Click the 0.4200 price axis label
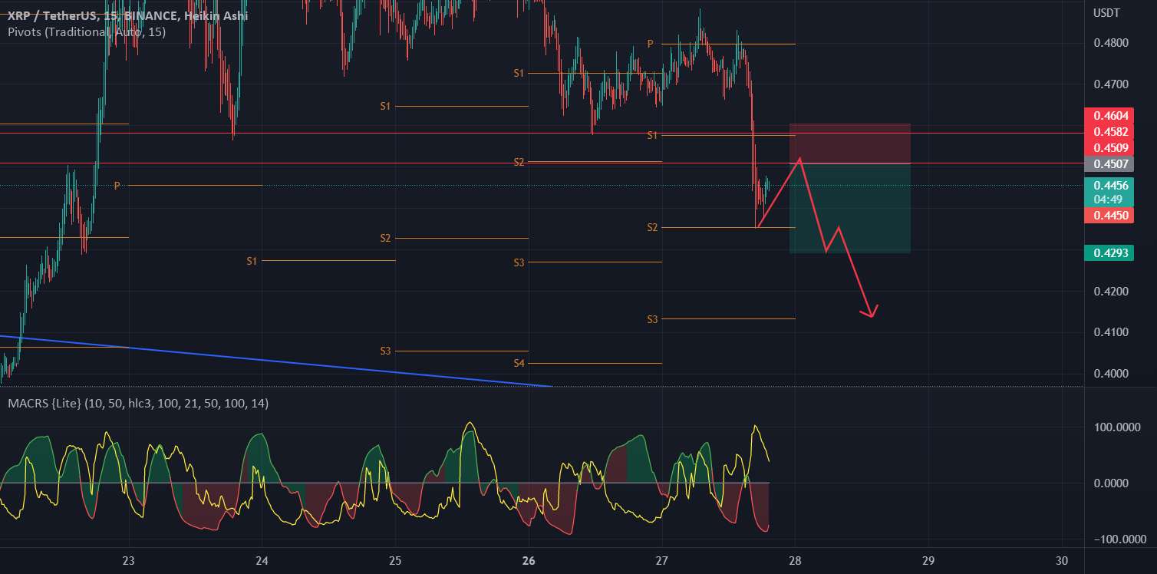This screenshot has height=574, width=1157. point(1110,292)
